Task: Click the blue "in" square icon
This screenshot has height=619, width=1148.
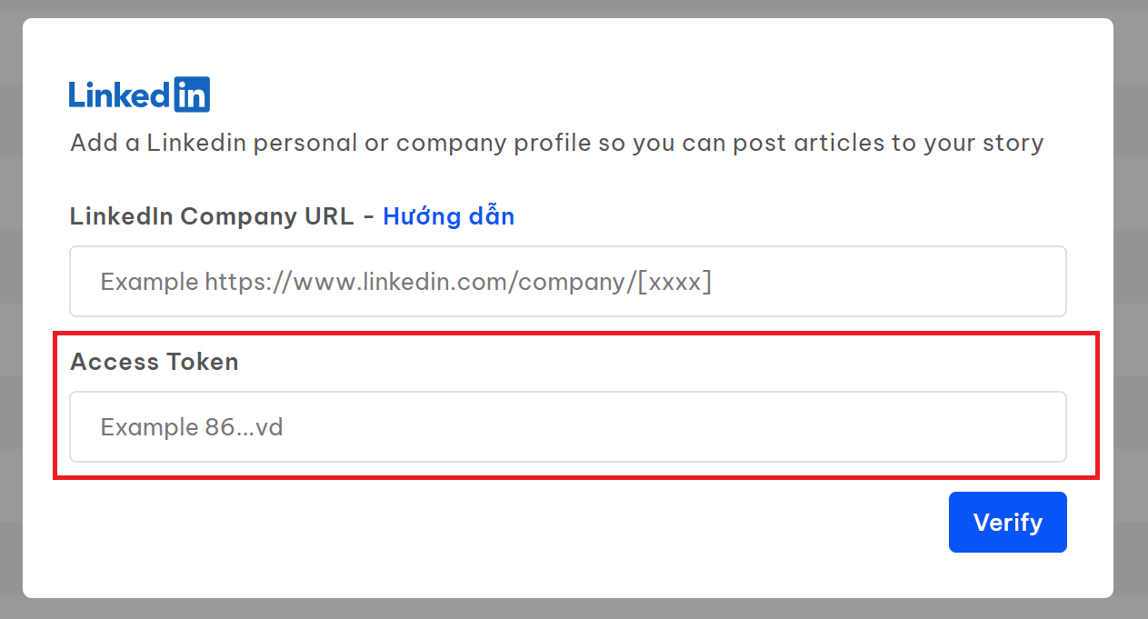Action: [x=192, y=95]
